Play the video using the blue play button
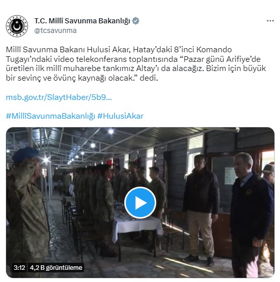 [140, 202]
